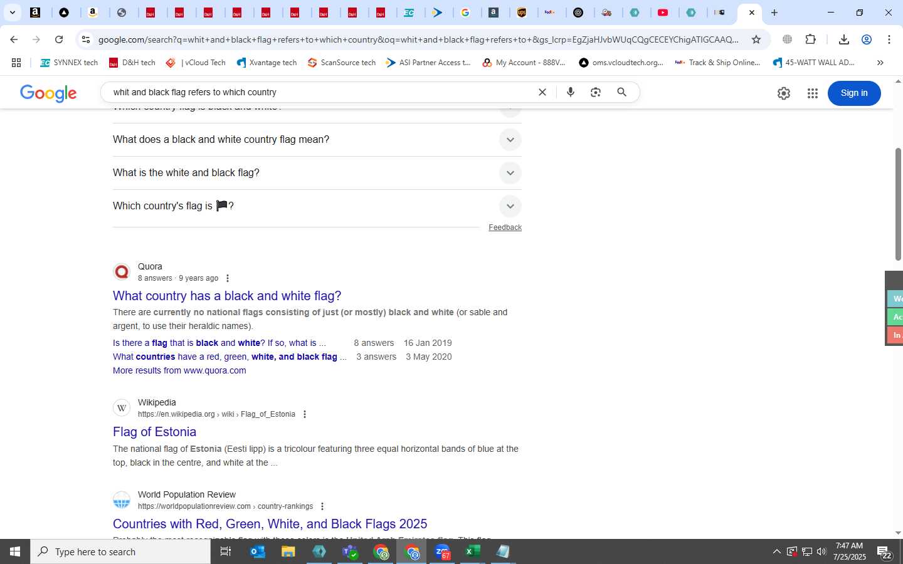Open the notification center with 22 alerts
903x564 pixels.
pos(885,553)
